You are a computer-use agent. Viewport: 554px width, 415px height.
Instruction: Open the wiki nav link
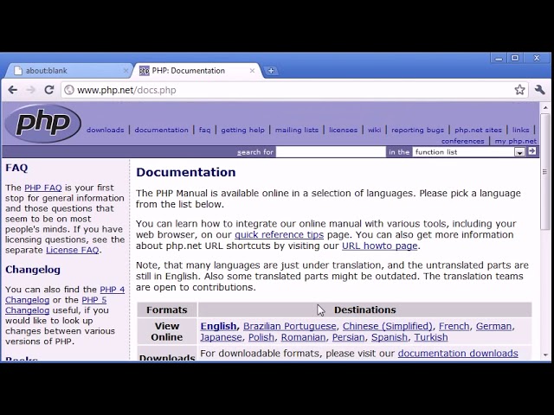tap(375, 130)
